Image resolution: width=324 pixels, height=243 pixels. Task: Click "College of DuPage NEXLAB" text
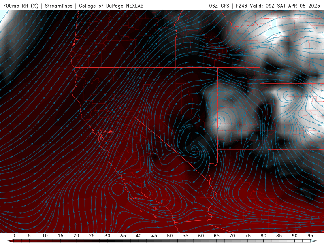coord(111,6)
